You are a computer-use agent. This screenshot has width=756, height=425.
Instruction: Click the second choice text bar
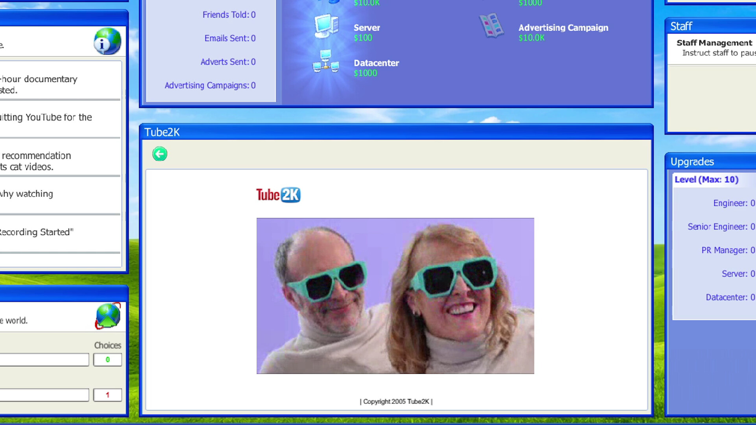pos(44,395)
